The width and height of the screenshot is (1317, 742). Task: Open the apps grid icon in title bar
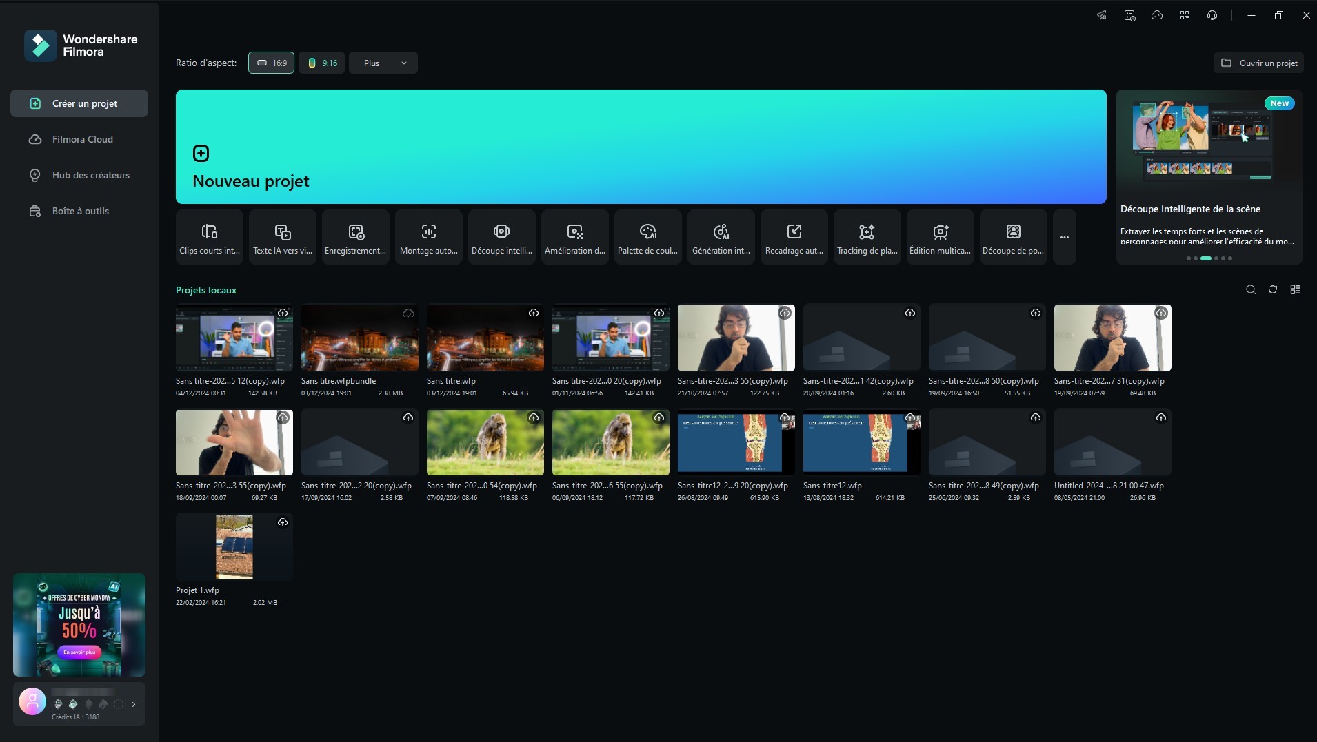[1185, 15]
